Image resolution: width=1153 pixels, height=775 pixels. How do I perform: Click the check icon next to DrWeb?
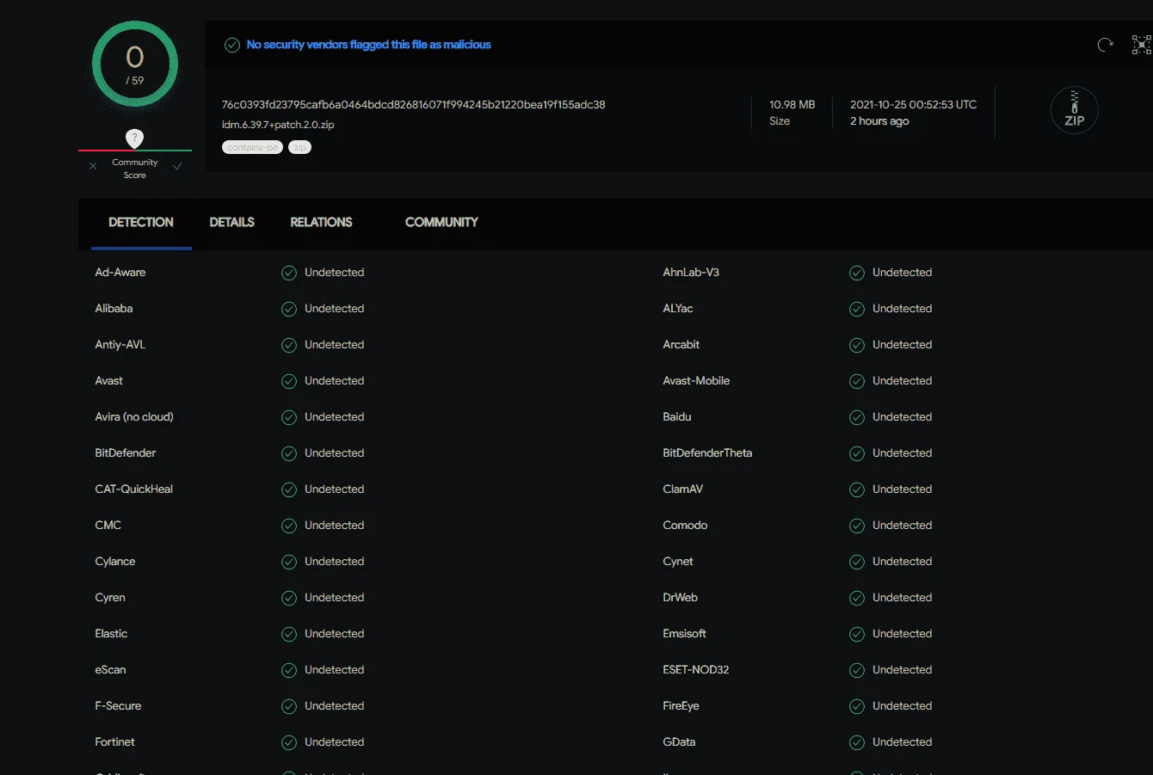[857, 598]
